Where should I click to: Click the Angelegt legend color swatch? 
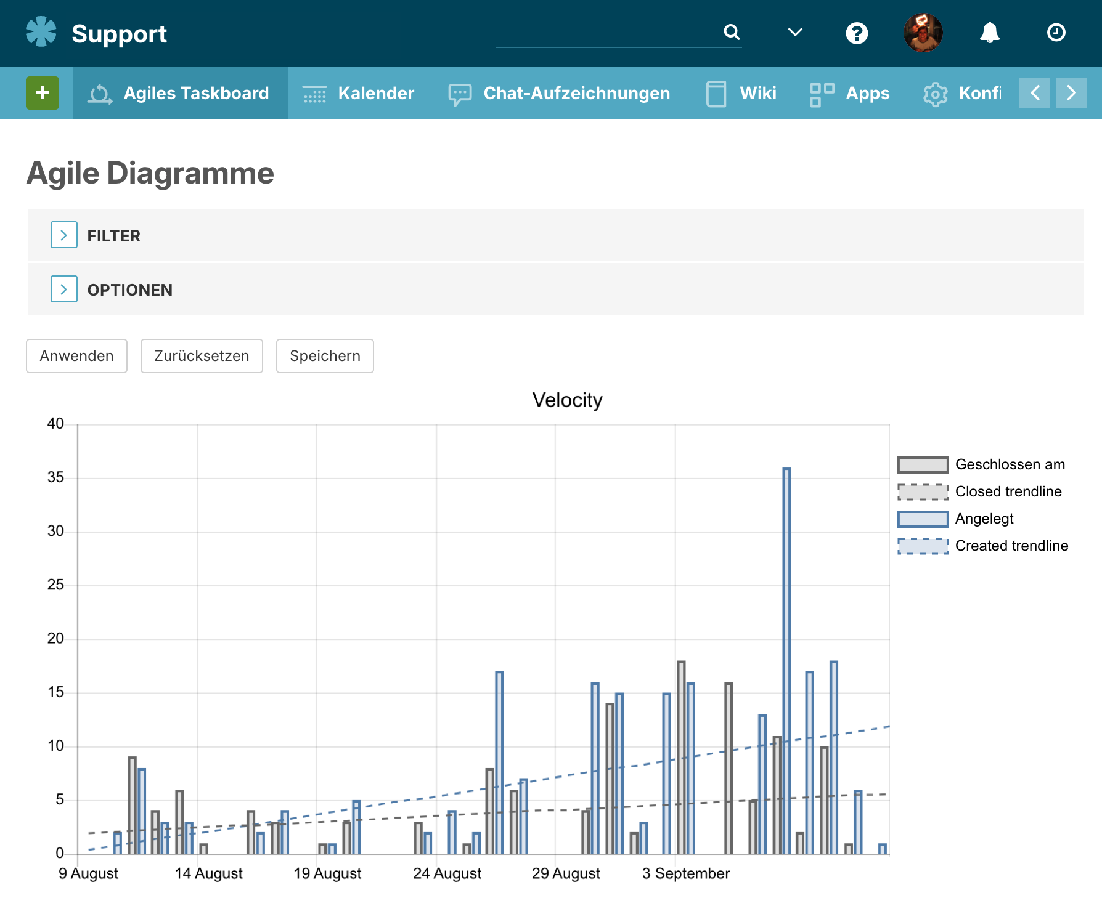click(x=923, y=519)
